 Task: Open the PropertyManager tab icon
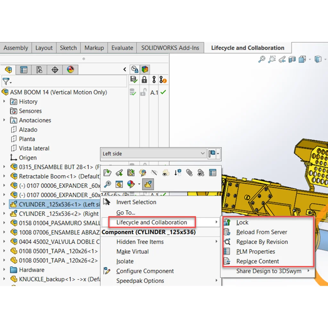[x=24, y=70]
